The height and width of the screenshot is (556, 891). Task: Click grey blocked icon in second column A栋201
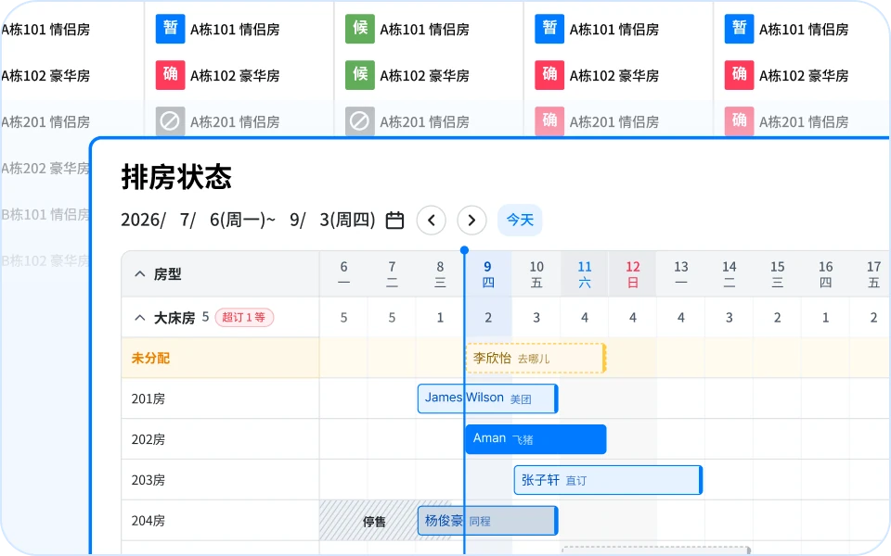coord(171,120)
